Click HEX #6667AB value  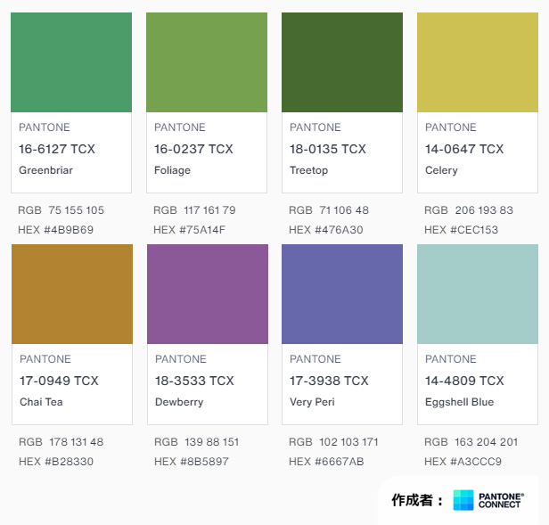326,462
